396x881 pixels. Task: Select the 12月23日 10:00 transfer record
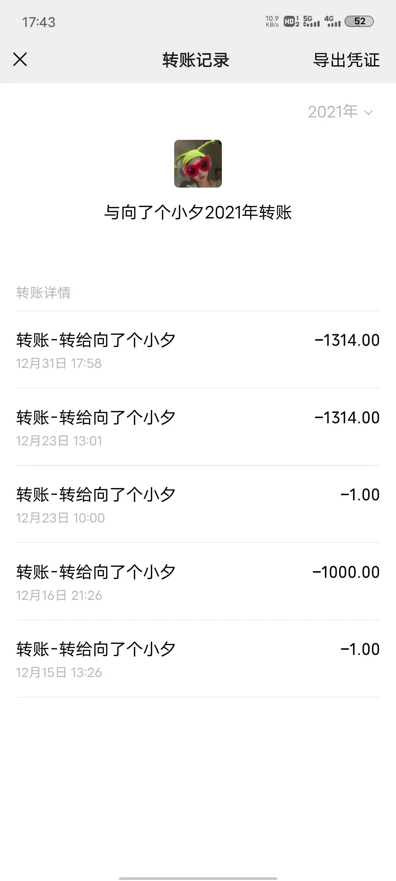(x=198, y=504)
